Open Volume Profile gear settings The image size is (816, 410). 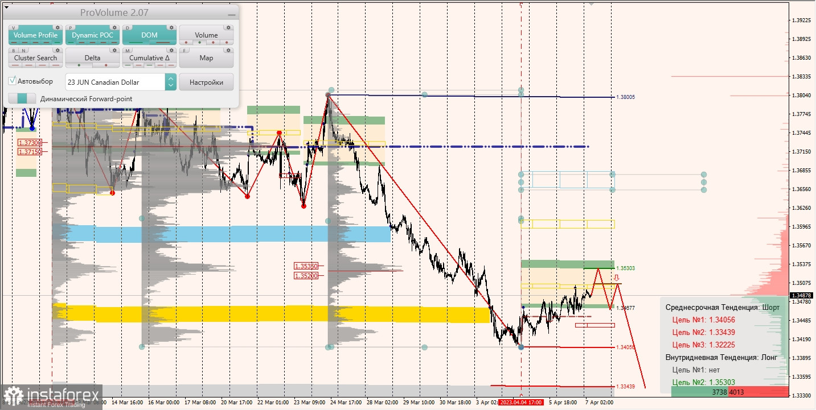(57, 27)
